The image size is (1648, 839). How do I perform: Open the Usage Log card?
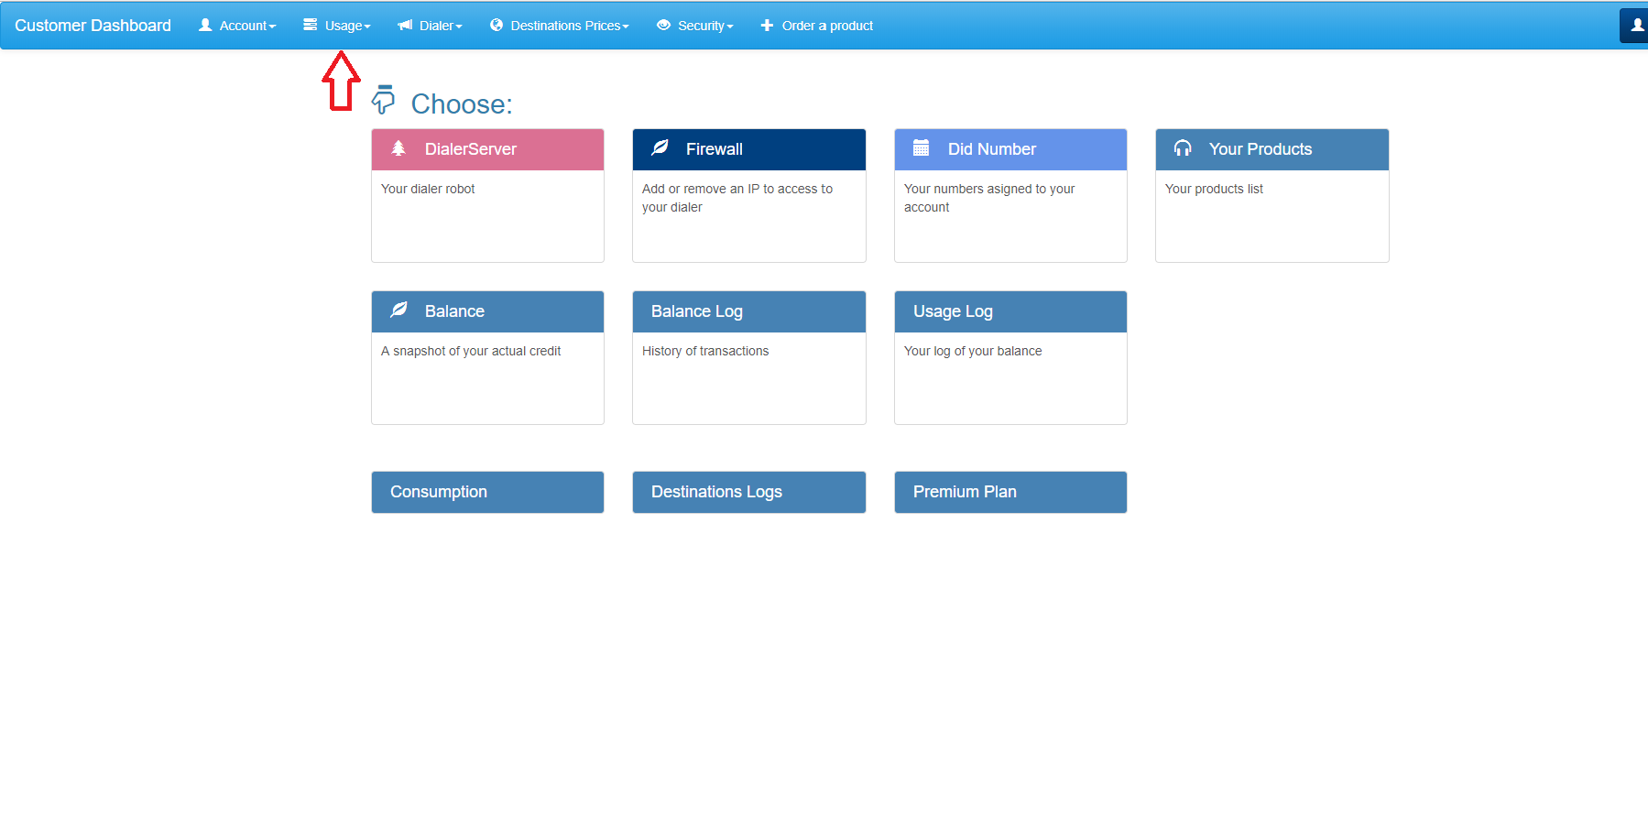pos(1010,357)
